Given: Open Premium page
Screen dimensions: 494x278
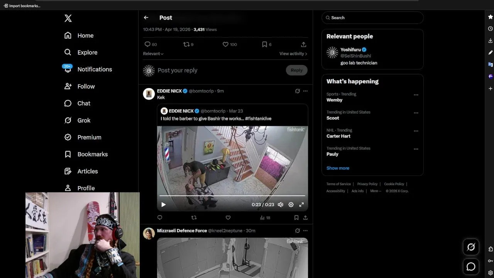Looking at the screenshot, I should [83, 137].
